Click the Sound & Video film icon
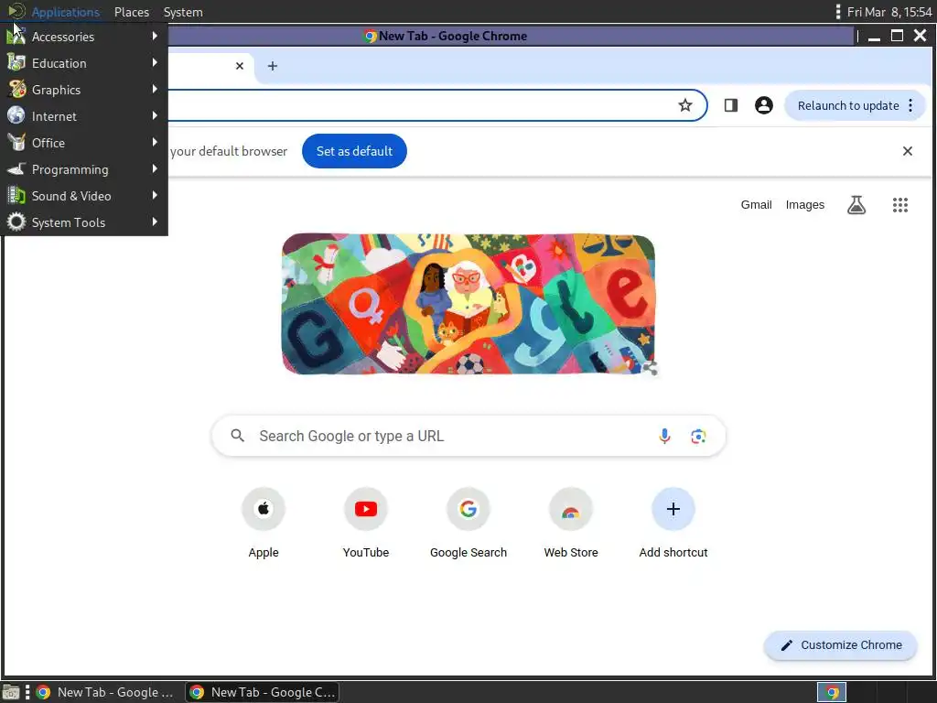The height and width of the screenshot is (703, 937). point(16,195)
